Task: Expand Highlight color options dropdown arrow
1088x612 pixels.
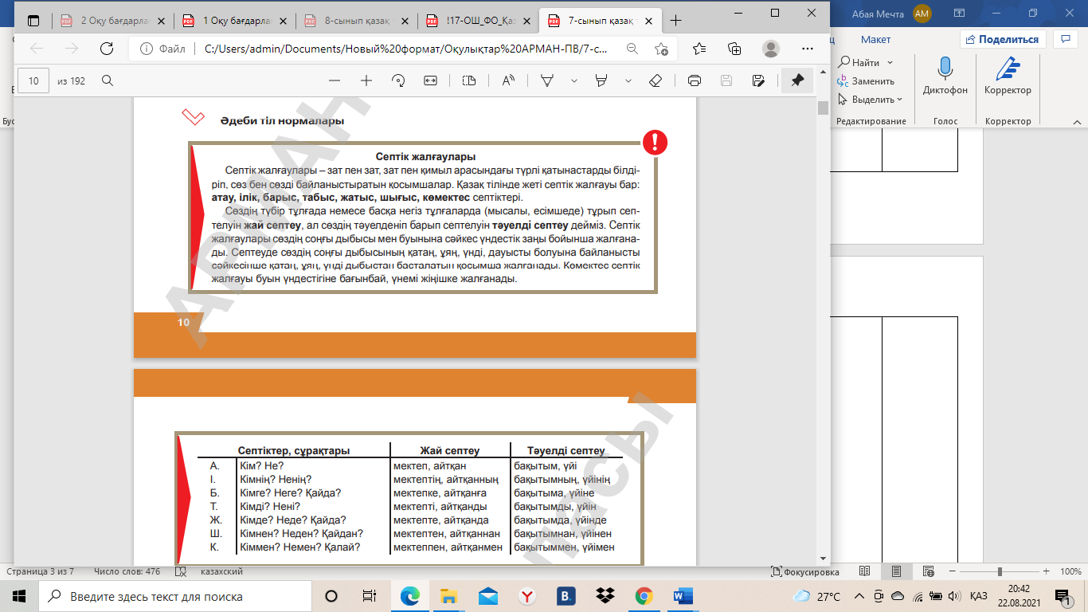Action: (x=628, y=80)
